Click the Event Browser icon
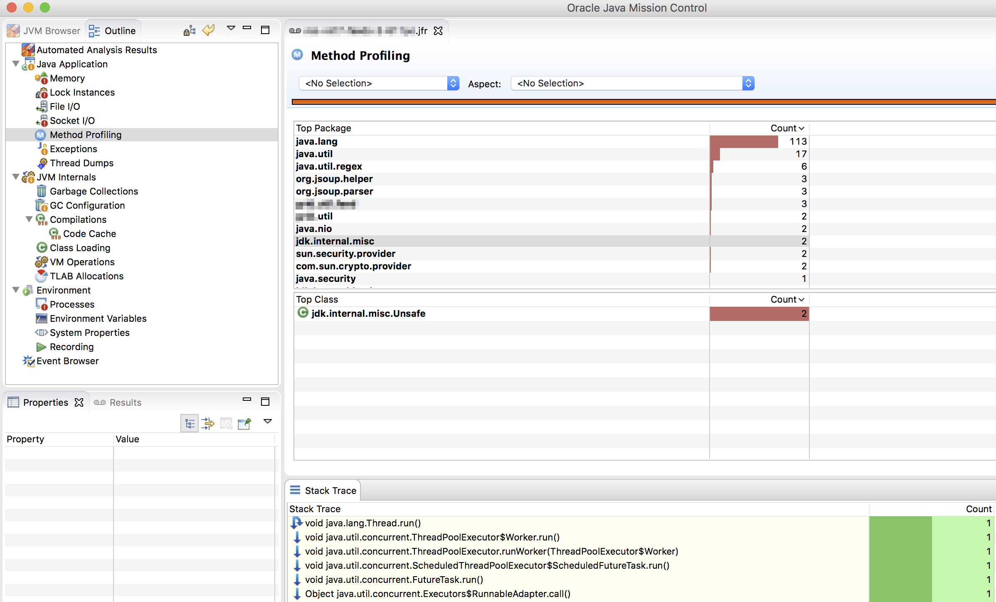Viewport: 996px width, 602px height. pos(28,361)
